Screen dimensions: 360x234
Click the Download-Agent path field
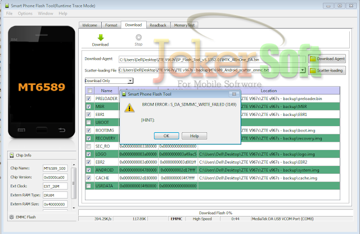(213, 60)
